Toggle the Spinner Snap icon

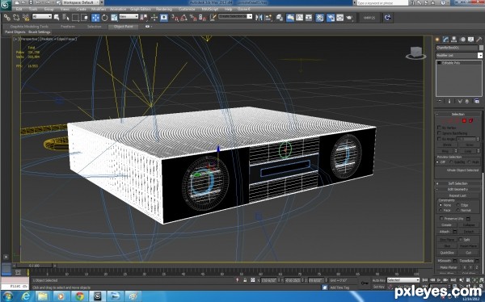pyautogui.click(x=202, y=18)
